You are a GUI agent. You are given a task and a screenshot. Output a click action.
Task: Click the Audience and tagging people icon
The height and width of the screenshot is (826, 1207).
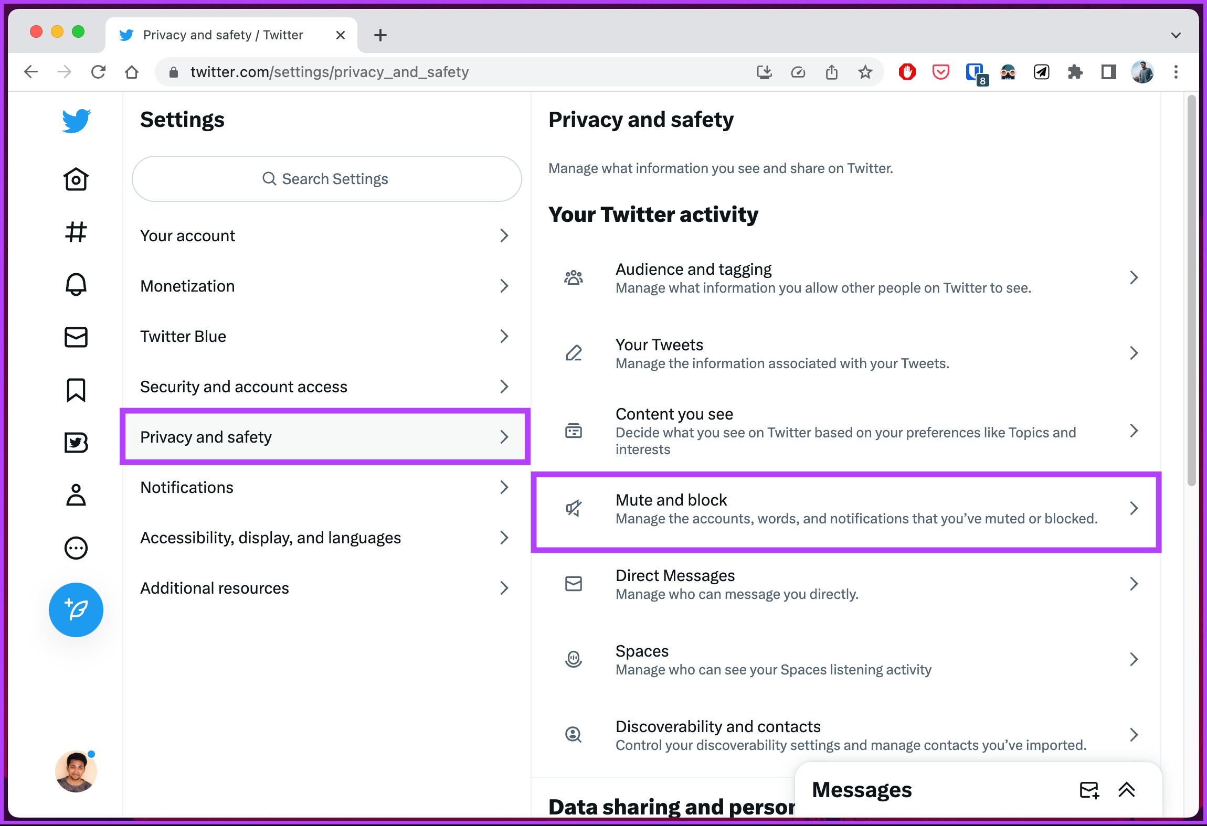coord(574,277)
